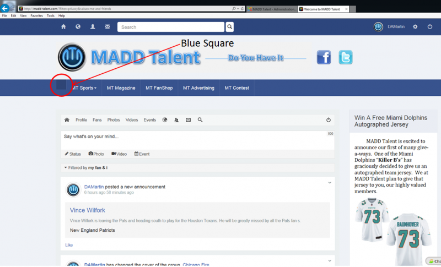Open the Videos link in toolbar
Viewport: 441px width, 267px height.
132,120
